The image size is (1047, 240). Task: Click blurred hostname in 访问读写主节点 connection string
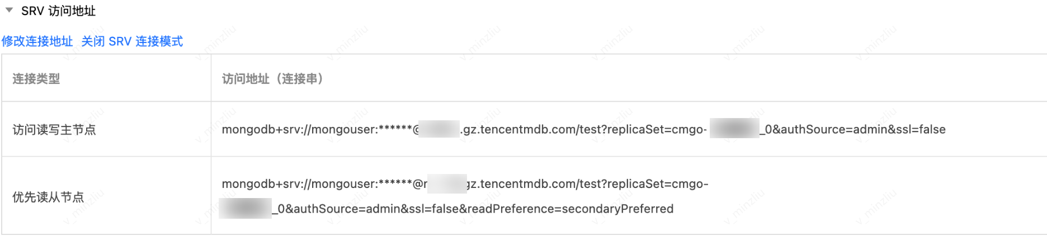click(x=439, y=129)
